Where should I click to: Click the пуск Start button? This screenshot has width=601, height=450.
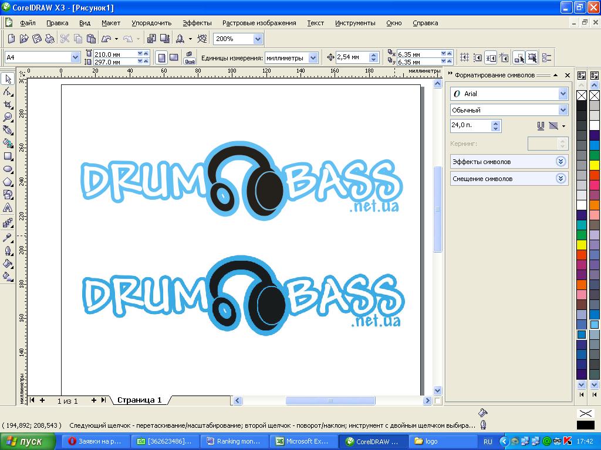coord(28,441)
